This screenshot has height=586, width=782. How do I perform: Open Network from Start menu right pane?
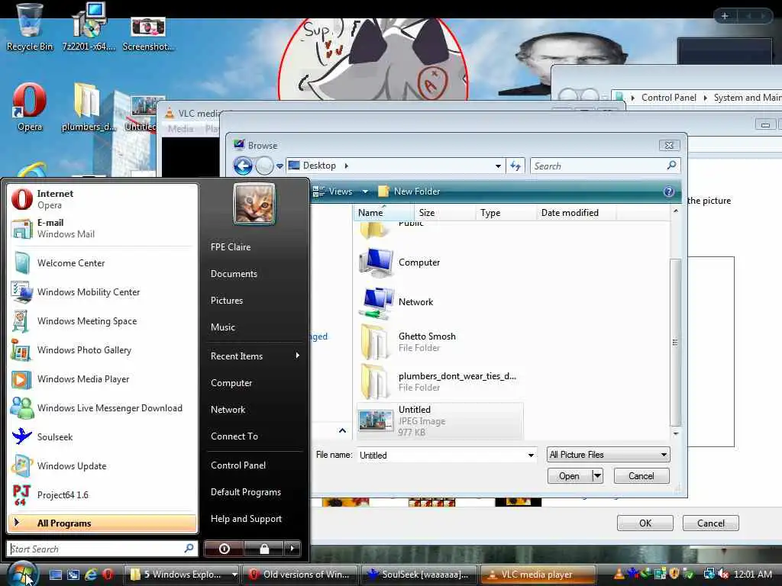(228, 410)
